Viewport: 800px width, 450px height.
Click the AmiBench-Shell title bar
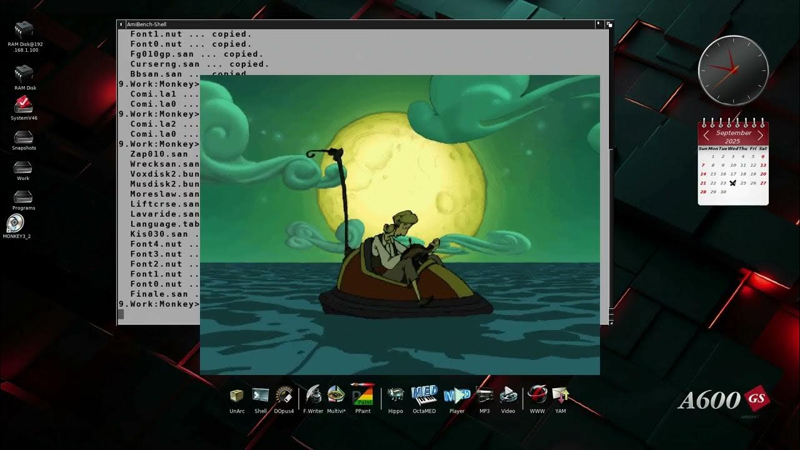(x=359, y=24)
